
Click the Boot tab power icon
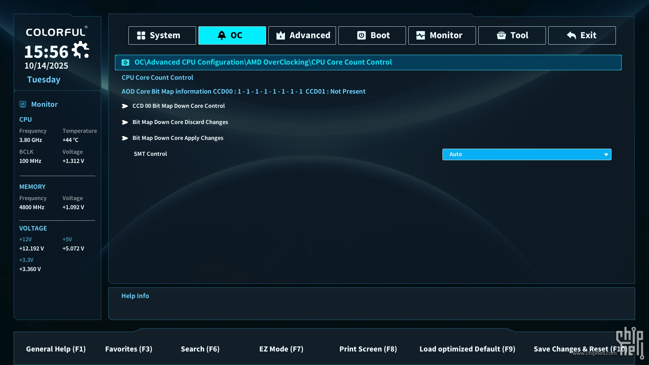361,35
